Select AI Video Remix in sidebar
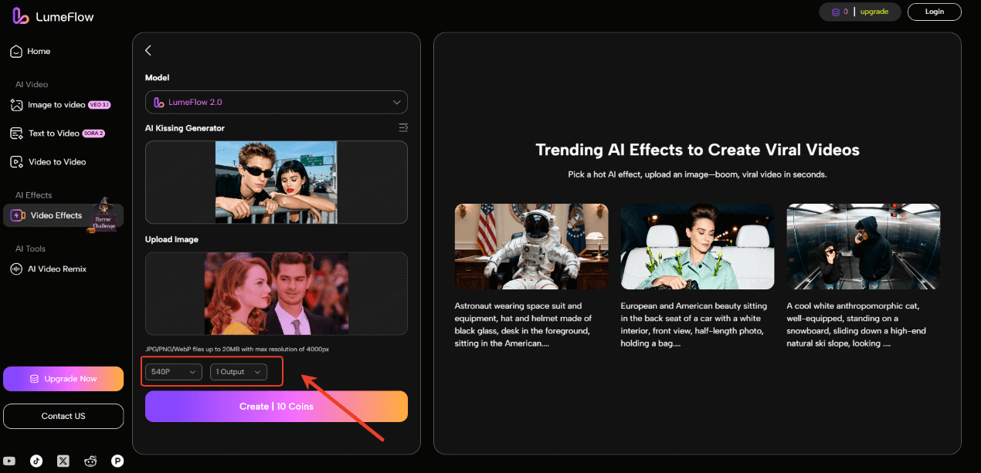981x473 pixels. click(57, 269)
